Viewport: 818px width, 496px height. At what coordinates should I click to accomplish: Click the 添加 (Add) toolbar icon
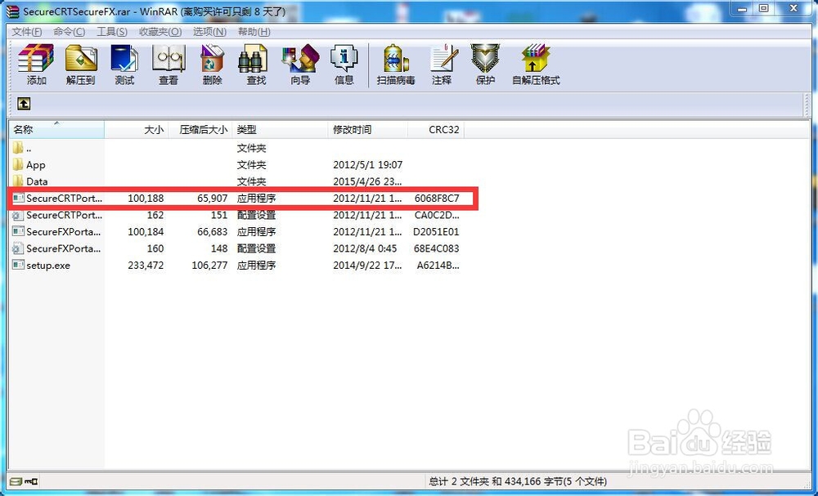(36, 58)
